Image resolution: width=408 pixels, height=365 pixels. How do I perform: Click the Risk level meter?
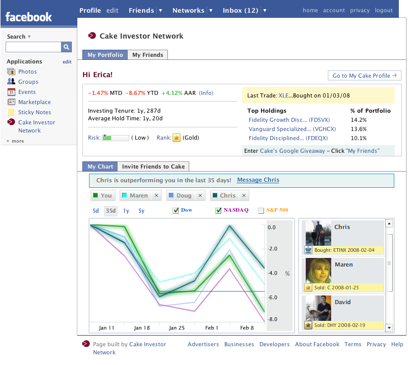tap(116, 138)
